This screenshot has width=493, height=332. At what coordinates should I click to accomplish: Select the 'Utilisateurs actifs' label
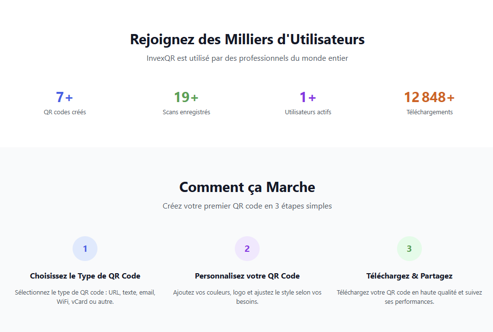click(x=308, y=112)
